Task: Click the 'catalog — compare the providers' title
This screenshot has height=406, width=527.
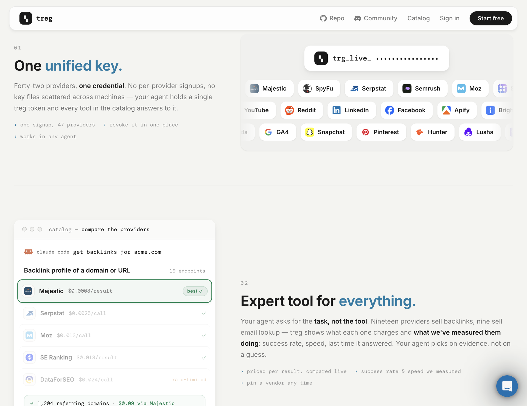Action: tap(99, 229)
